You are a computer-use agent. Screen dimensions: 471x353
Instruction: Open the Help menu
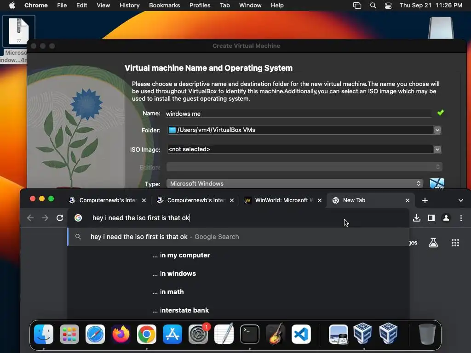click(x=277, y=6)
